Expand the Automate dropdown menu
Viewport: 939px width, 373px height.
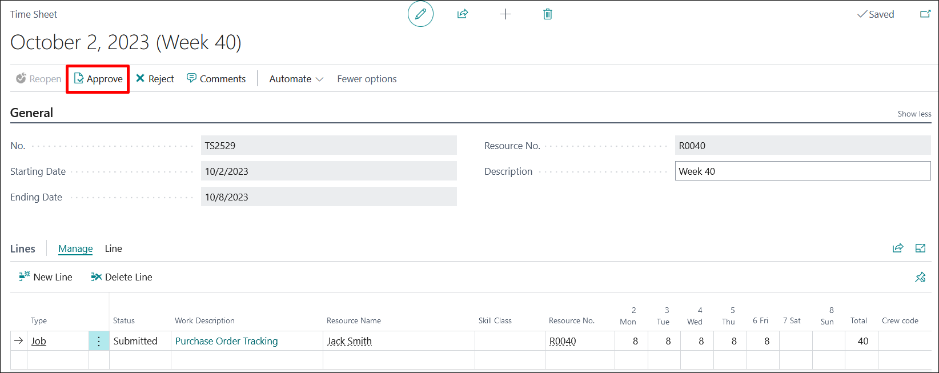tap(296, 79)
